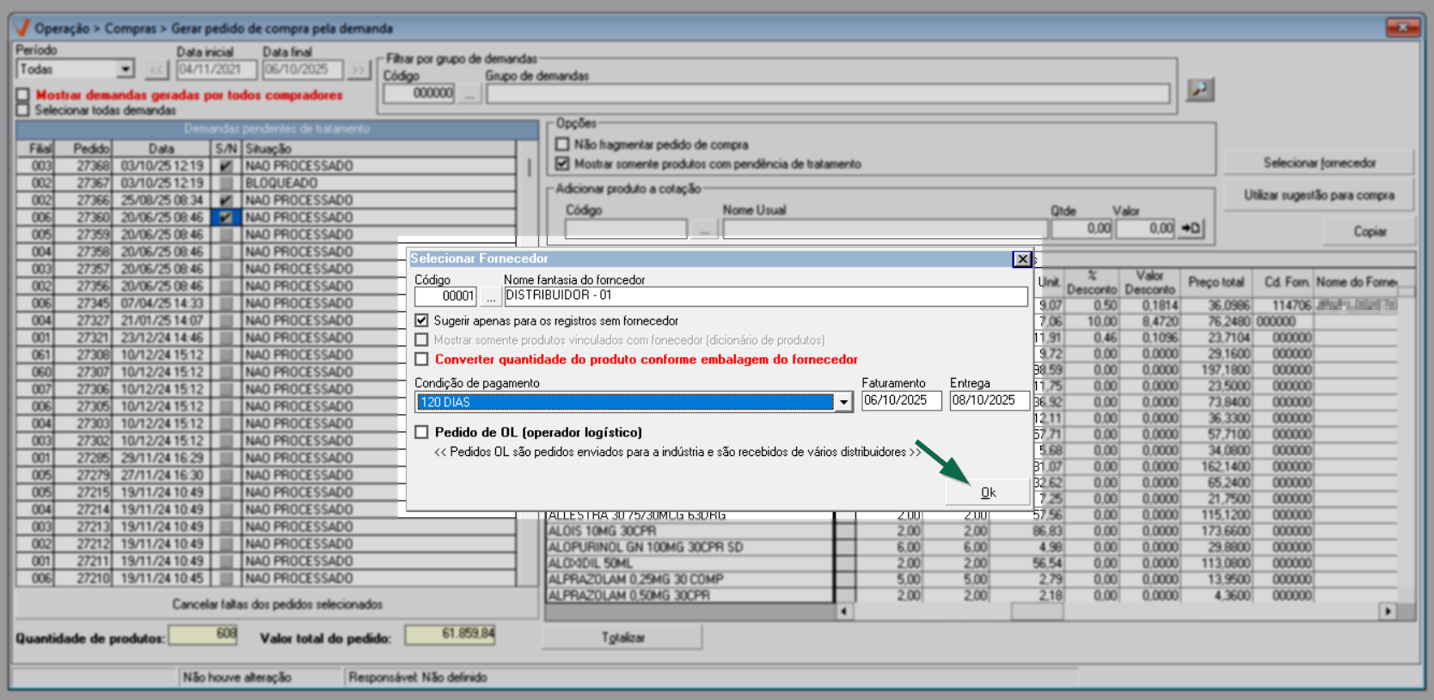
Task: Toggle 'Sugerir apenas para os registros sem fornecedor'
Action: click(422, 320)
